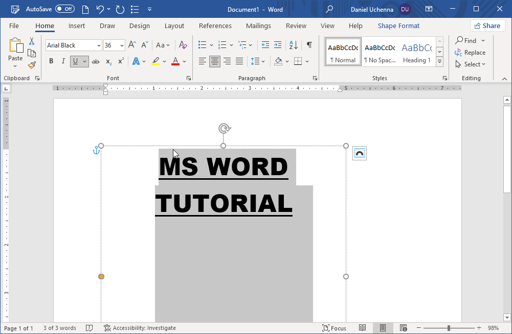The width and height of the screenshot is (512, 334).
Task: Open the Mailings ribbon tab
Action: [258, 26]
